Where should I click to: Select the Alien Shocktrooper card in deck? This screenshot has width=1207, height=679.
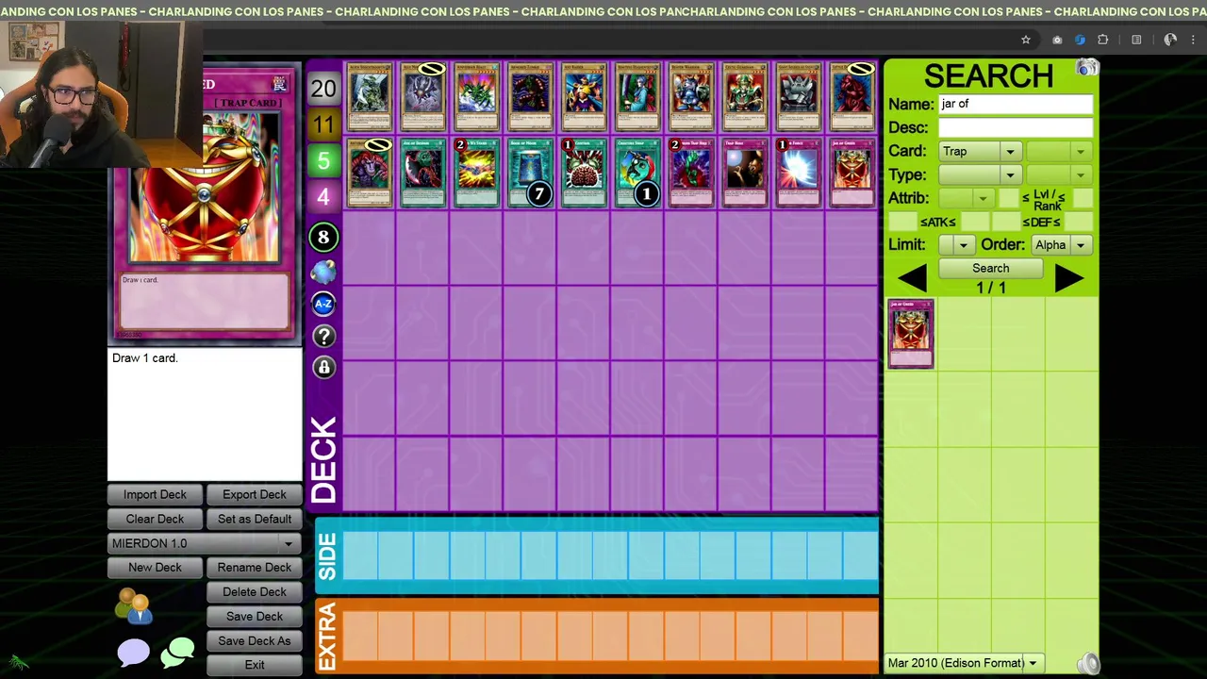[369, 97]
